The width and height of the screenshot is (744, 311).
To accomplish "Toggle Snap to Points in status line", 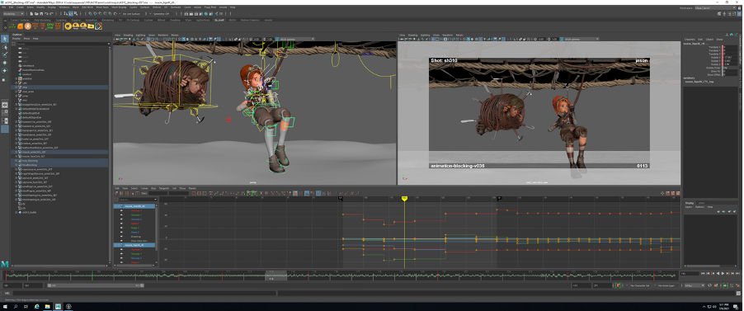I will pos(100,14).
